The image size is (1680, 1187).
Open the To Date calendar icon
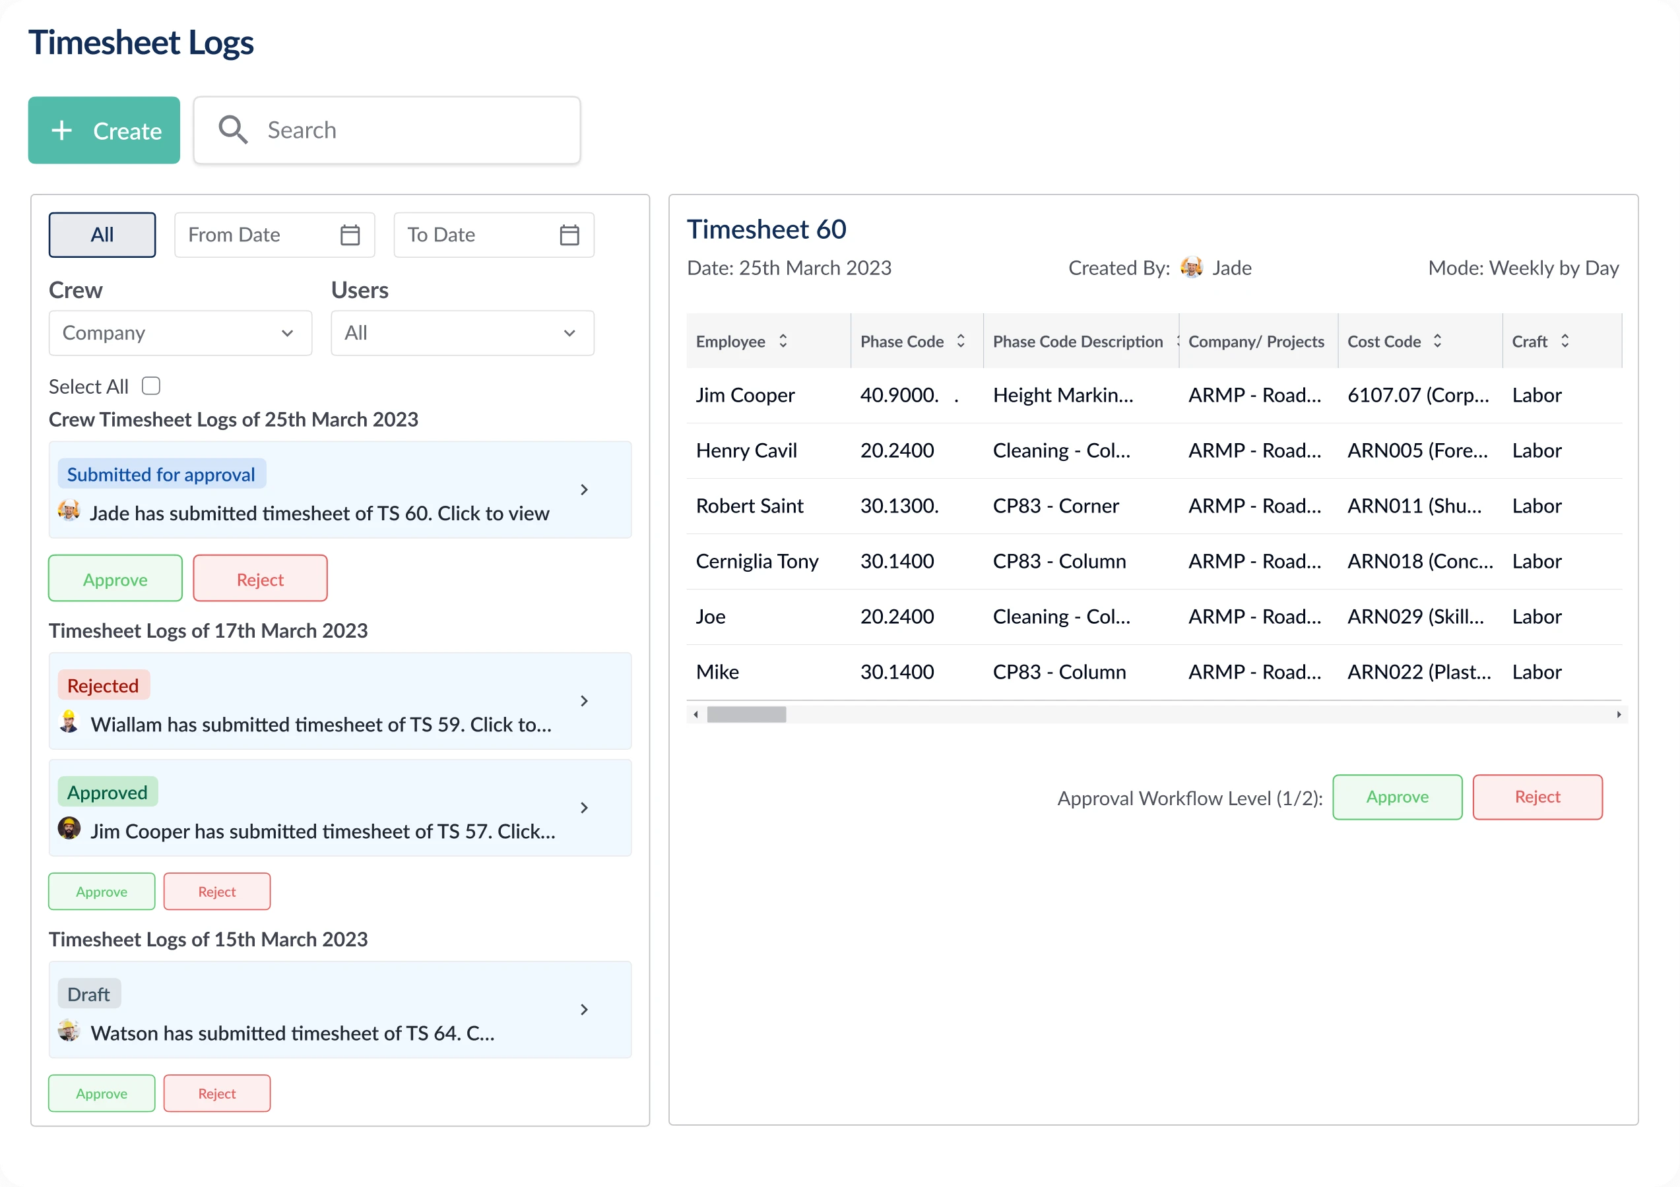point(569,235)
